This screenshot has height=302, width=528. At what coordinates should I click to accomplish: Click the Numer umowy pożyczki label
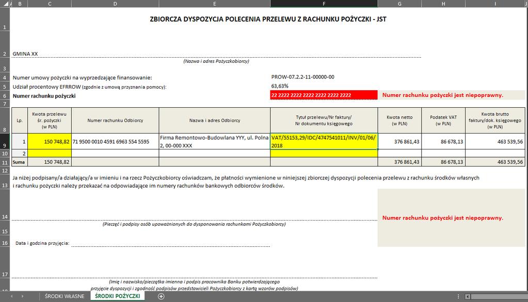pyautogui.click(x=83, y=78)
